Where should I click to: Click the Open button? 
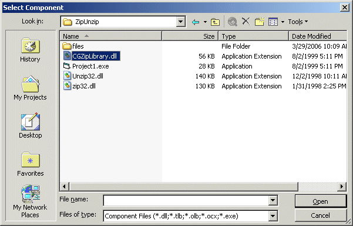(320, 201)
